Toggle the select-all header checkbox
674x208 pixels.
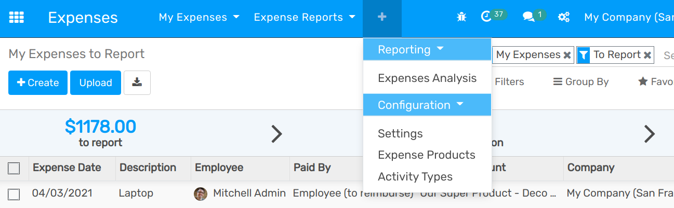pyautogui.click(x=14, y=168)
